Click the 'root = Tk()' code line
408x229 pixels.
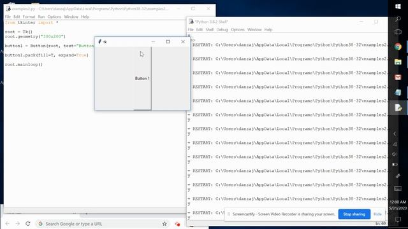tap(18, 32)
